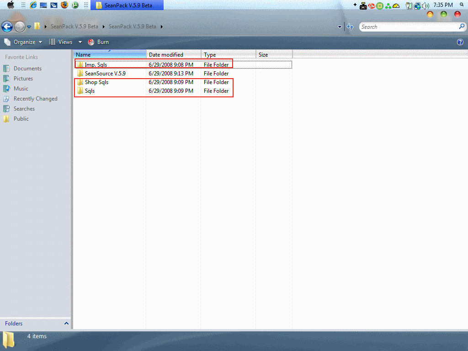Click the switch between windows icon
The height and width of the screenshot is (351, 468).
point(54,5)
